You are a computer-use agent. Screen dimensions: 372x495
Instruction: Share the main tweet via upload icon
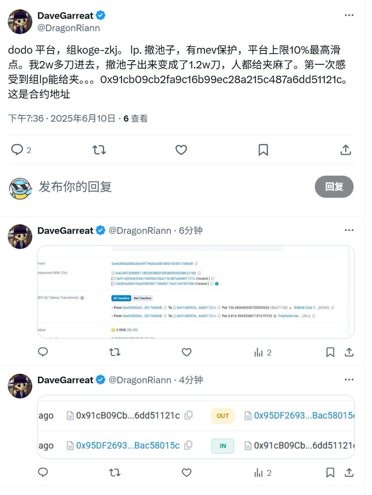coord(346,150)
